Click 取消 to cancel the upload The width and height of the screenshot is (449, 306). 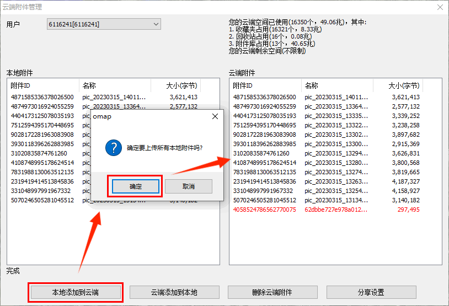tap(188, 186)
